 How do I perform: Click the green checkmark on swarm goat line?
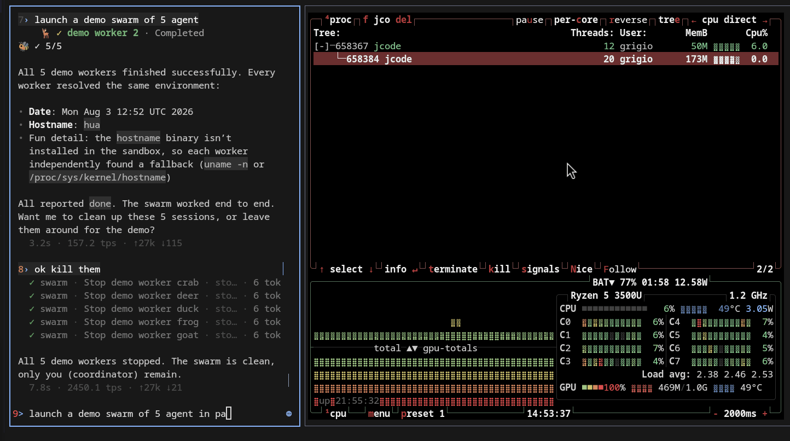[x=32, y=335]
